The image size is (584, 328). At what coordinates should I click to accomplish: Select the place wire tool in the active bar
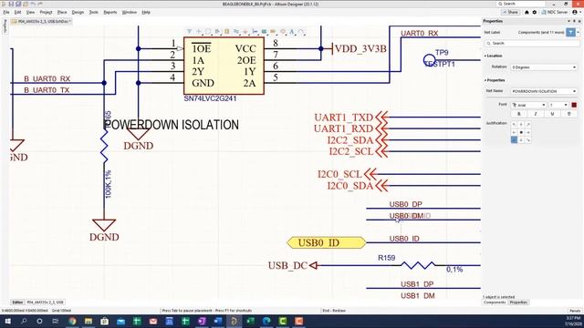(236, 32)
